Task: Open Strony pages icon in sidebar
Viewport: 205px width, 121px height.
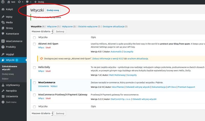Action: pyautogui.click(x=3, y=28)
